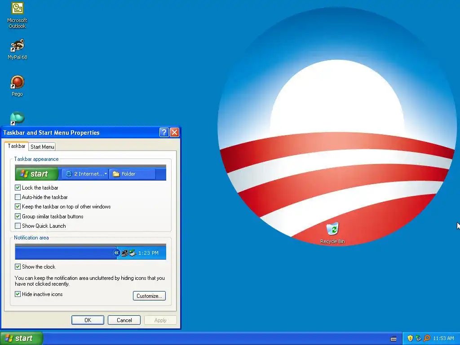Screen dimensions: 460x345
Task: Open the yellow Security Center shield tray icon
Action: coord(410,338)
